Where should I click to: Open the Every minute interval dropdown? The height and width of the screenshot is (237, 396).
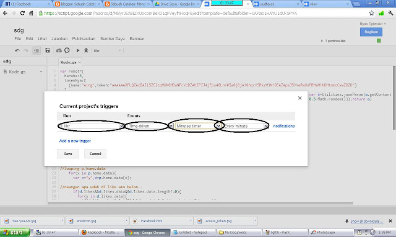click(246, 126)
